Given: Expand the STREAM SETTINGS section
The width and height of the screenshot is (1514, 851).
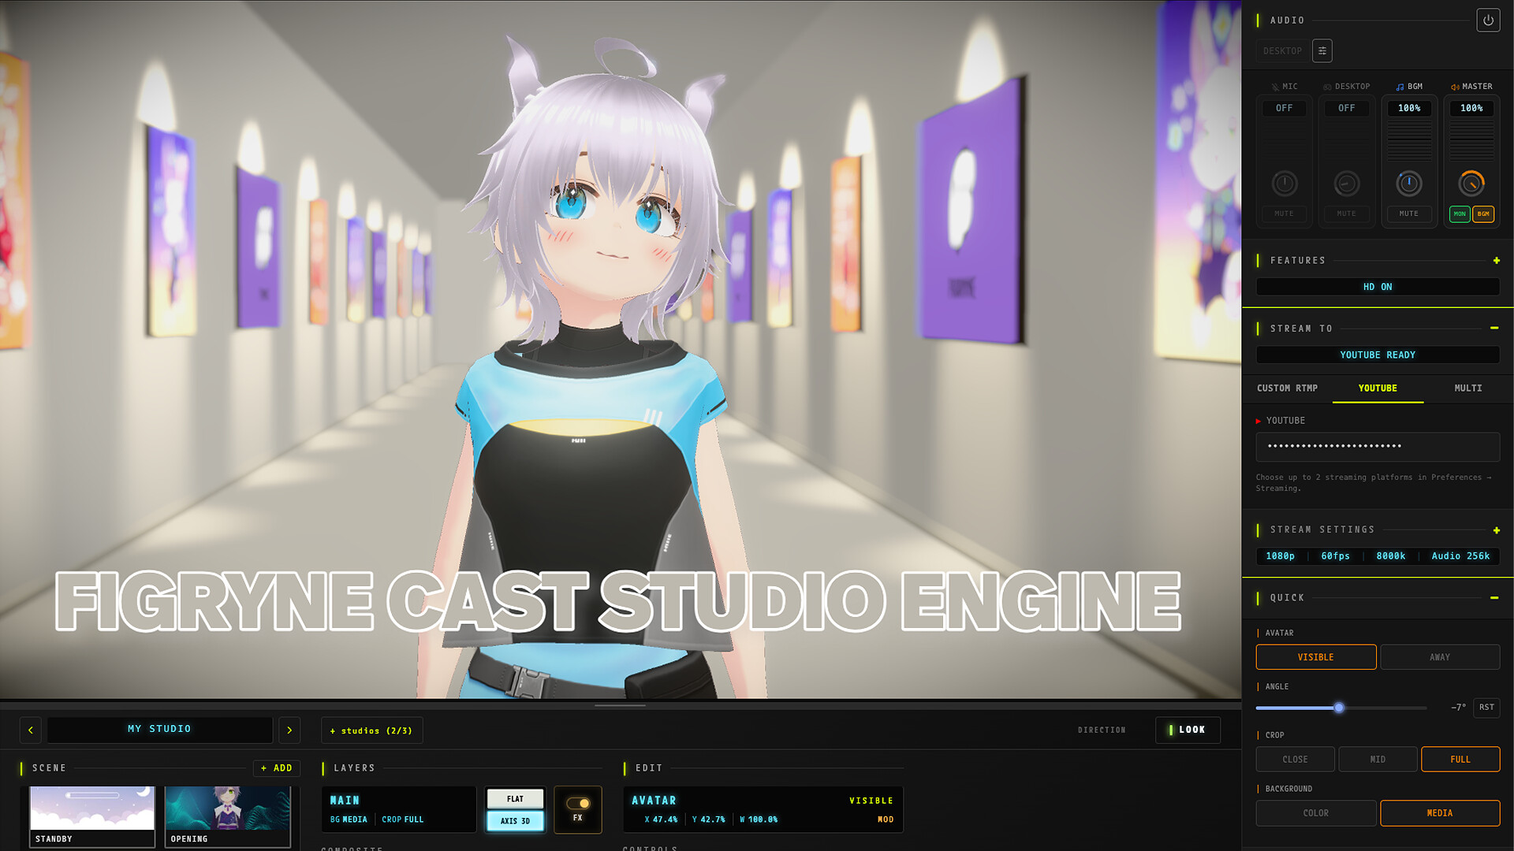Looking at the screenshot, I should (1496, 530).
